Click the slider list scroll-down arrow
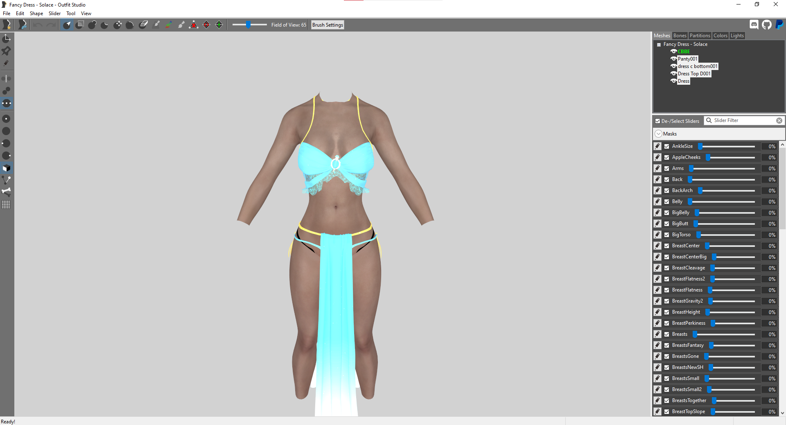The height and width of the screenshot is (425, 786). (782, 413)
